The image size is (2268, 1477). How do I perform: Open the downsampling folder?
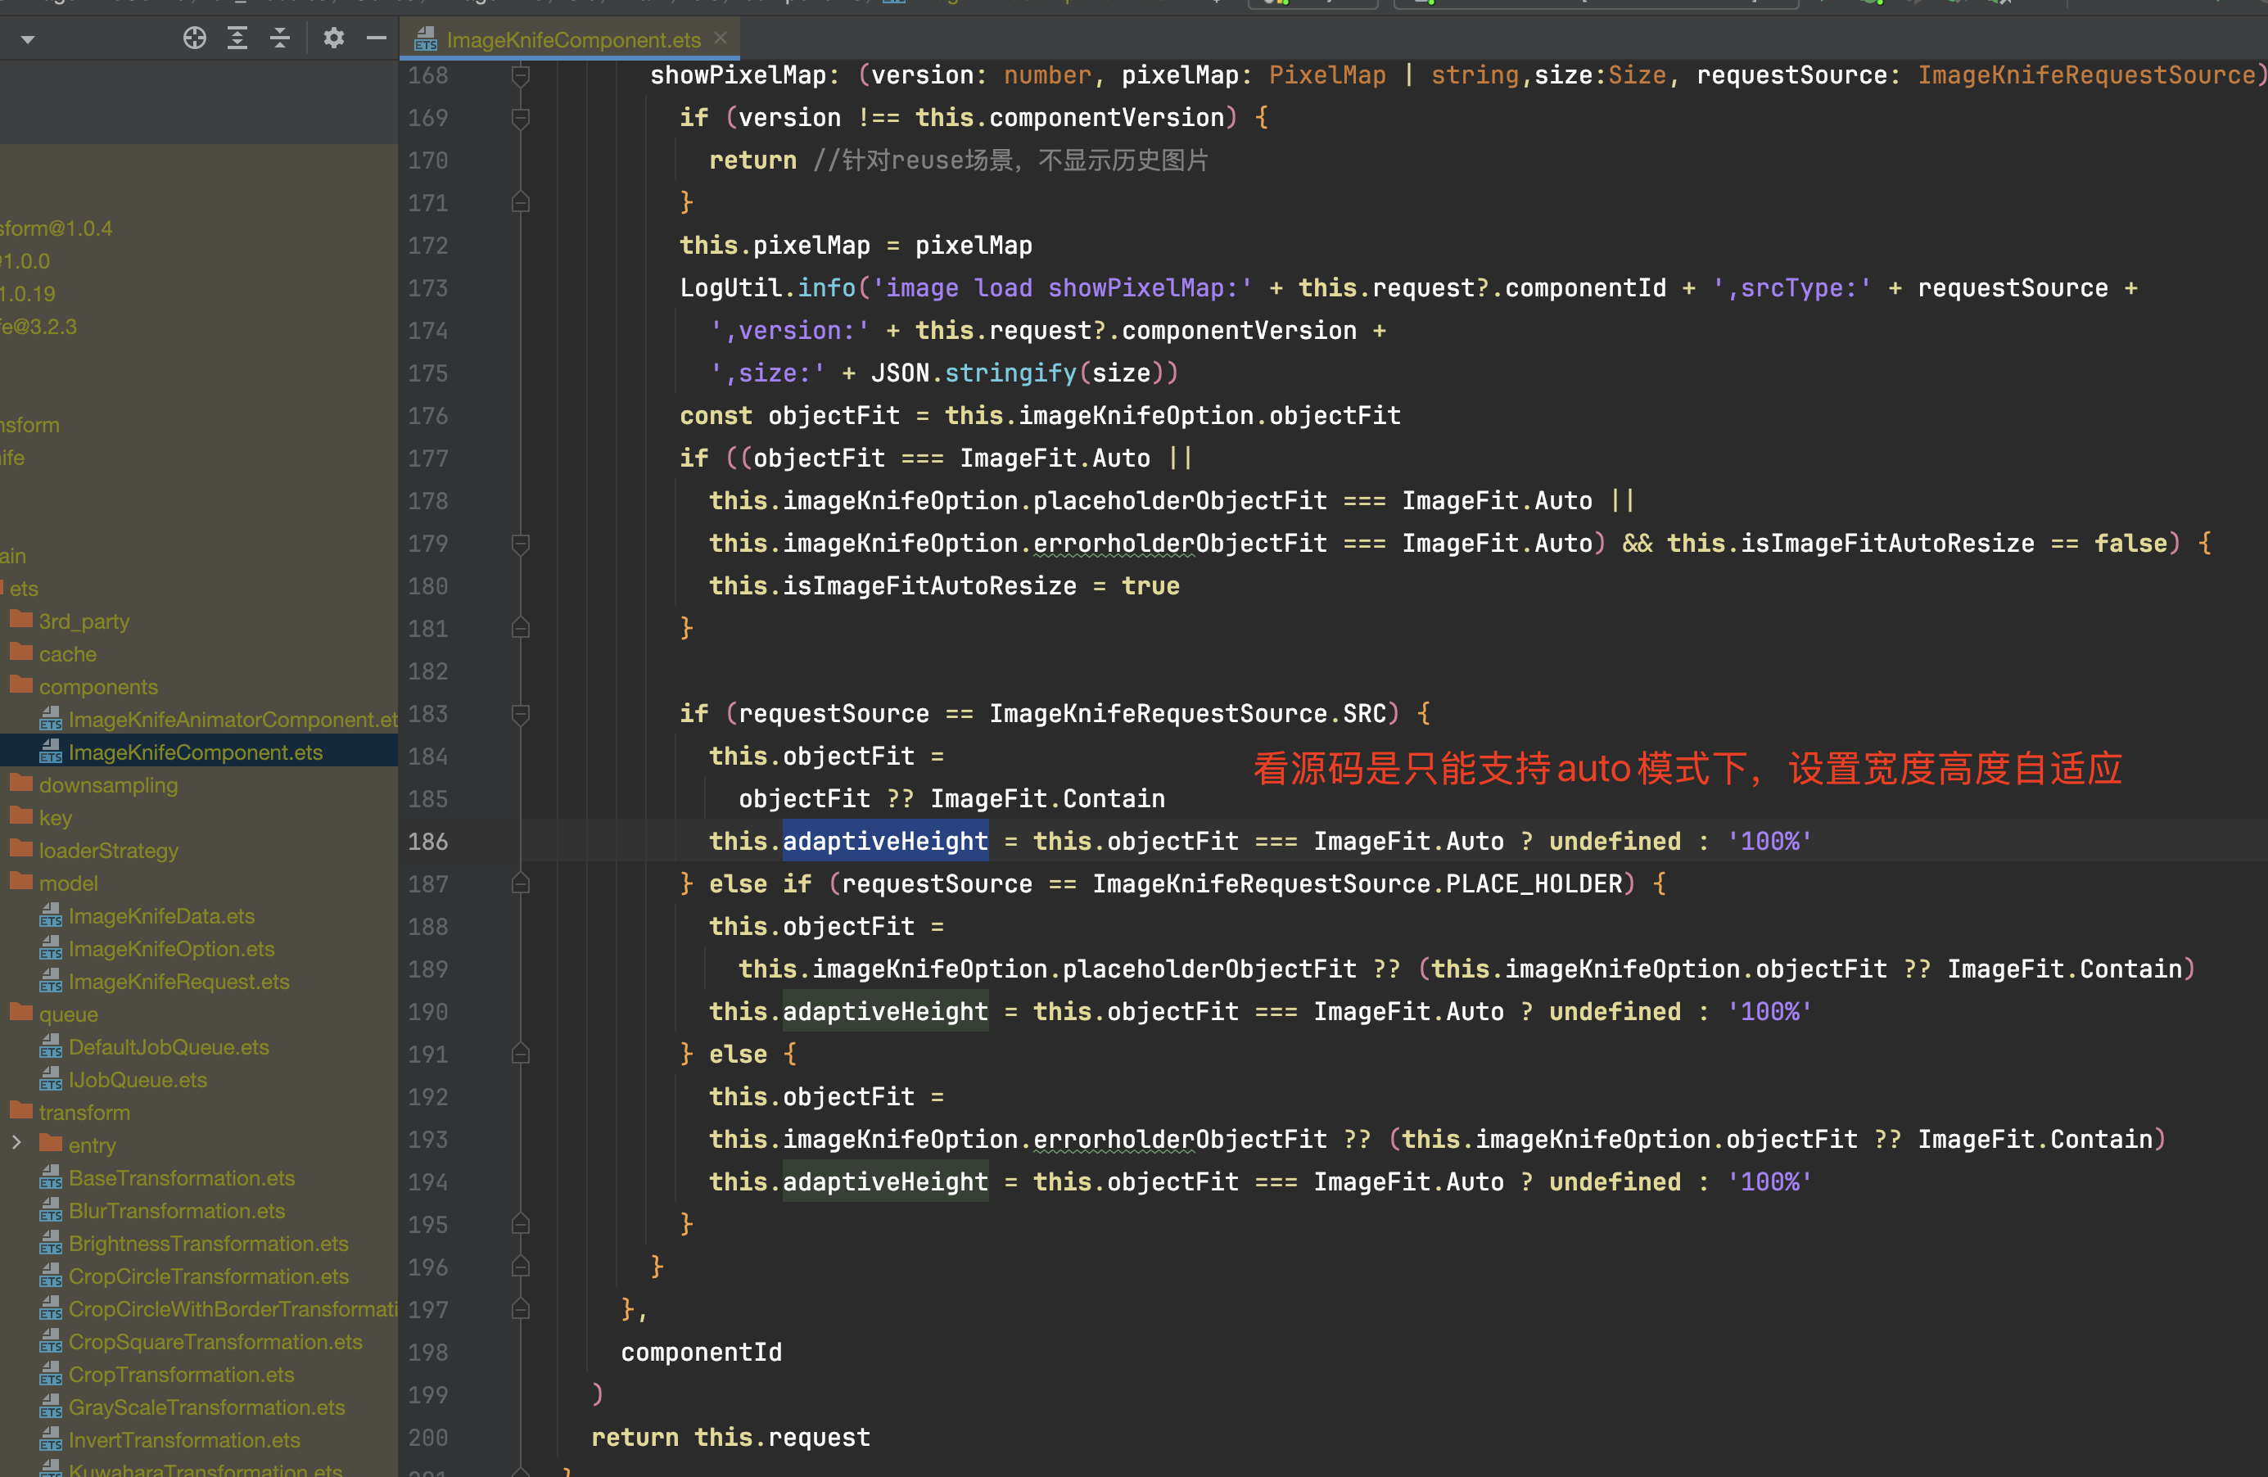tap(94, 784)
